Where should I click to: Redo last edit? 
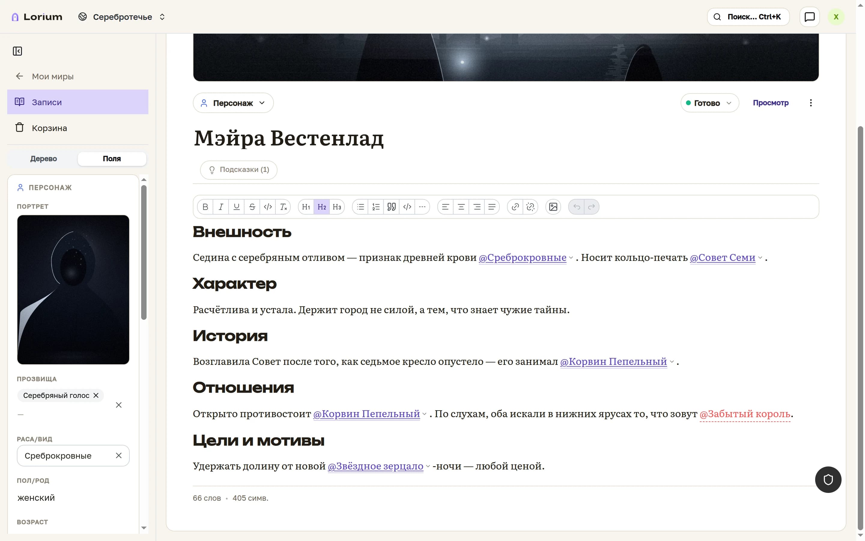click(592, 207)
